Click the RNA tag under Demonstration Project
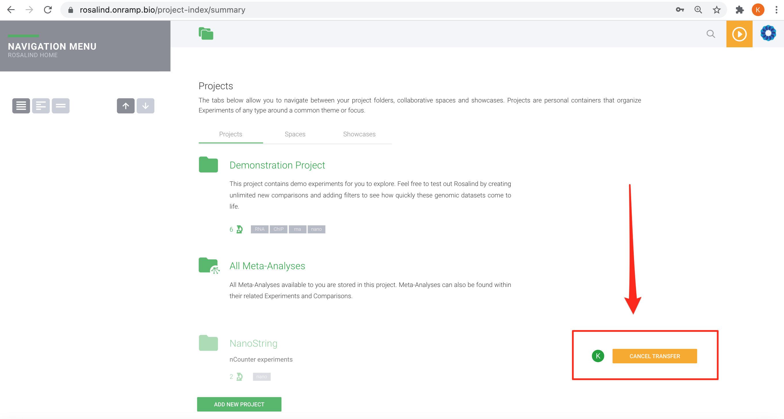 coord(260,229)
